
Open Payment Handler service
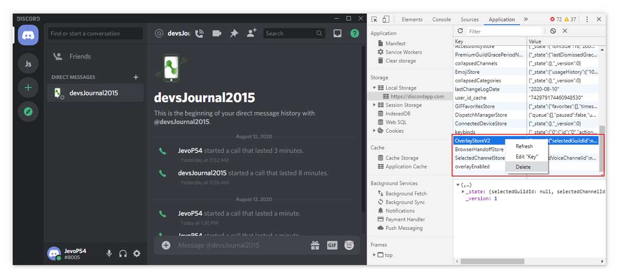pyautogui.click(x=405, y=219)
